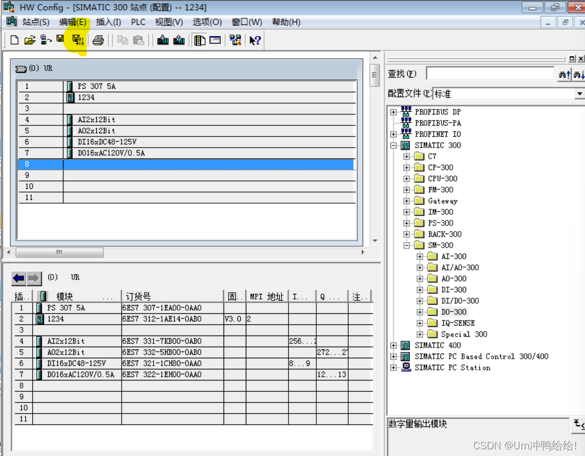This screenshot has width=585, height=456.
Task: Click the horizontal scrollbar thumb under rack
Action: [x=60, y=253]
